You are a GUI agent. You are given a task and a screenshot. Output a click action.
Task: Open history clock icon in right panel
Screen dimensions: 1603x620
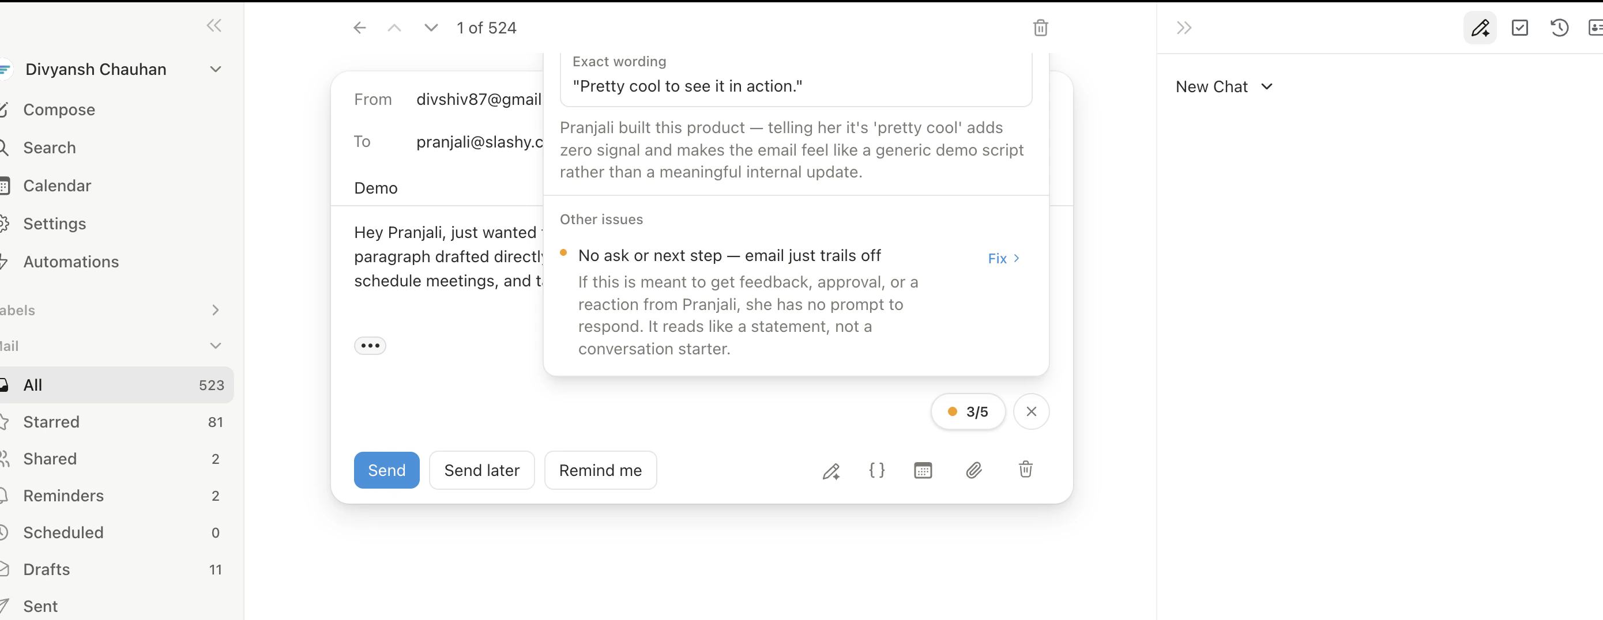[x=1559, y=28]
